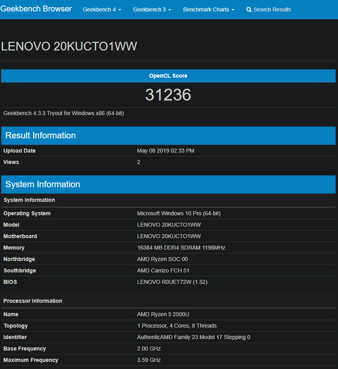
Task: Click the BIOS value LENOVO R0UET72W
Action: point(172,282)
